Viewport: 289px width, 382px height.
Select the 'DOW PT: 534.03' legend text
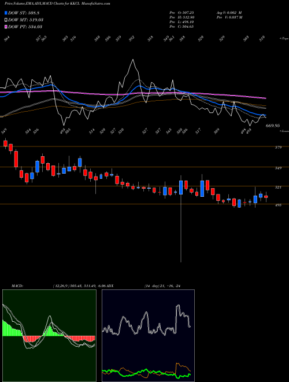[25, 27]
